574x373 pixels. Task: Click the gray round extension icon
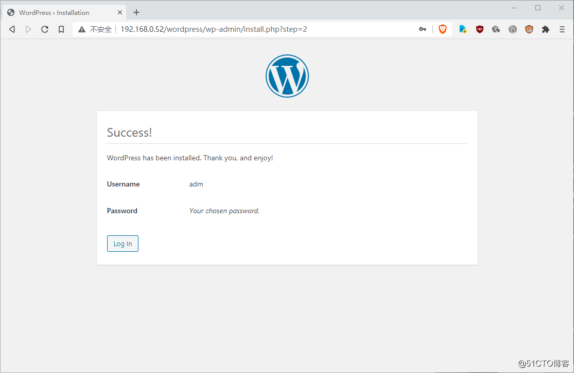[513, 29]
